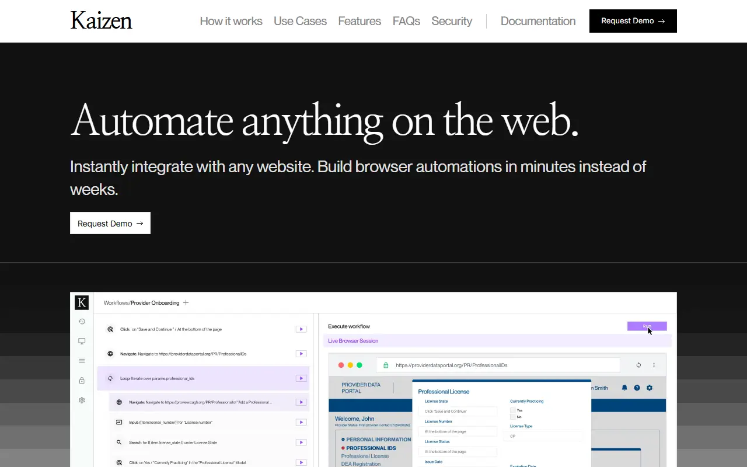Click the green padlock in the session address bar
Screen dimensions: 747x467
pos(386,365)
